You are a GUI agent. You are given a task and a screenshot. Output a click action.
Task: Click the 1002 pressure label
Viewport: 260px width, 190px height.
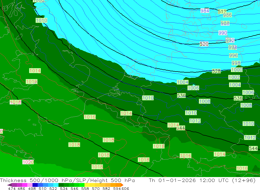coord(234,77)
